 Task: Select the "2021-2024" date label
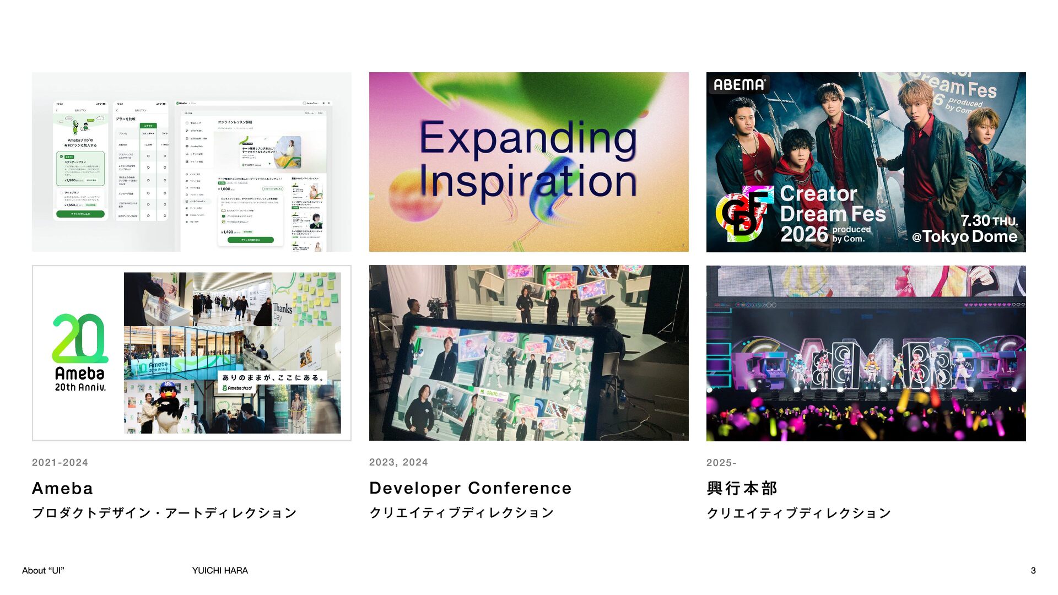click(x=60, y=463)
